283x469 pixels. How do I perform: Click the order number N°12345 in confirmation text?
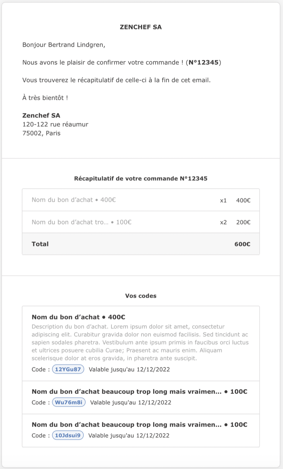[x=204, y=62]
